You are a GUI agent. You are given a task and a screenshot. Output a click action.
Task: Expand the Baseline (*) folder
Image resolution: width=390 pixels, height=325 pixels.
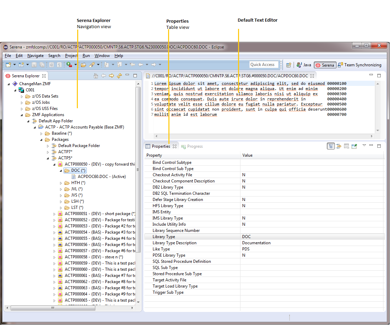pos(41,134)
